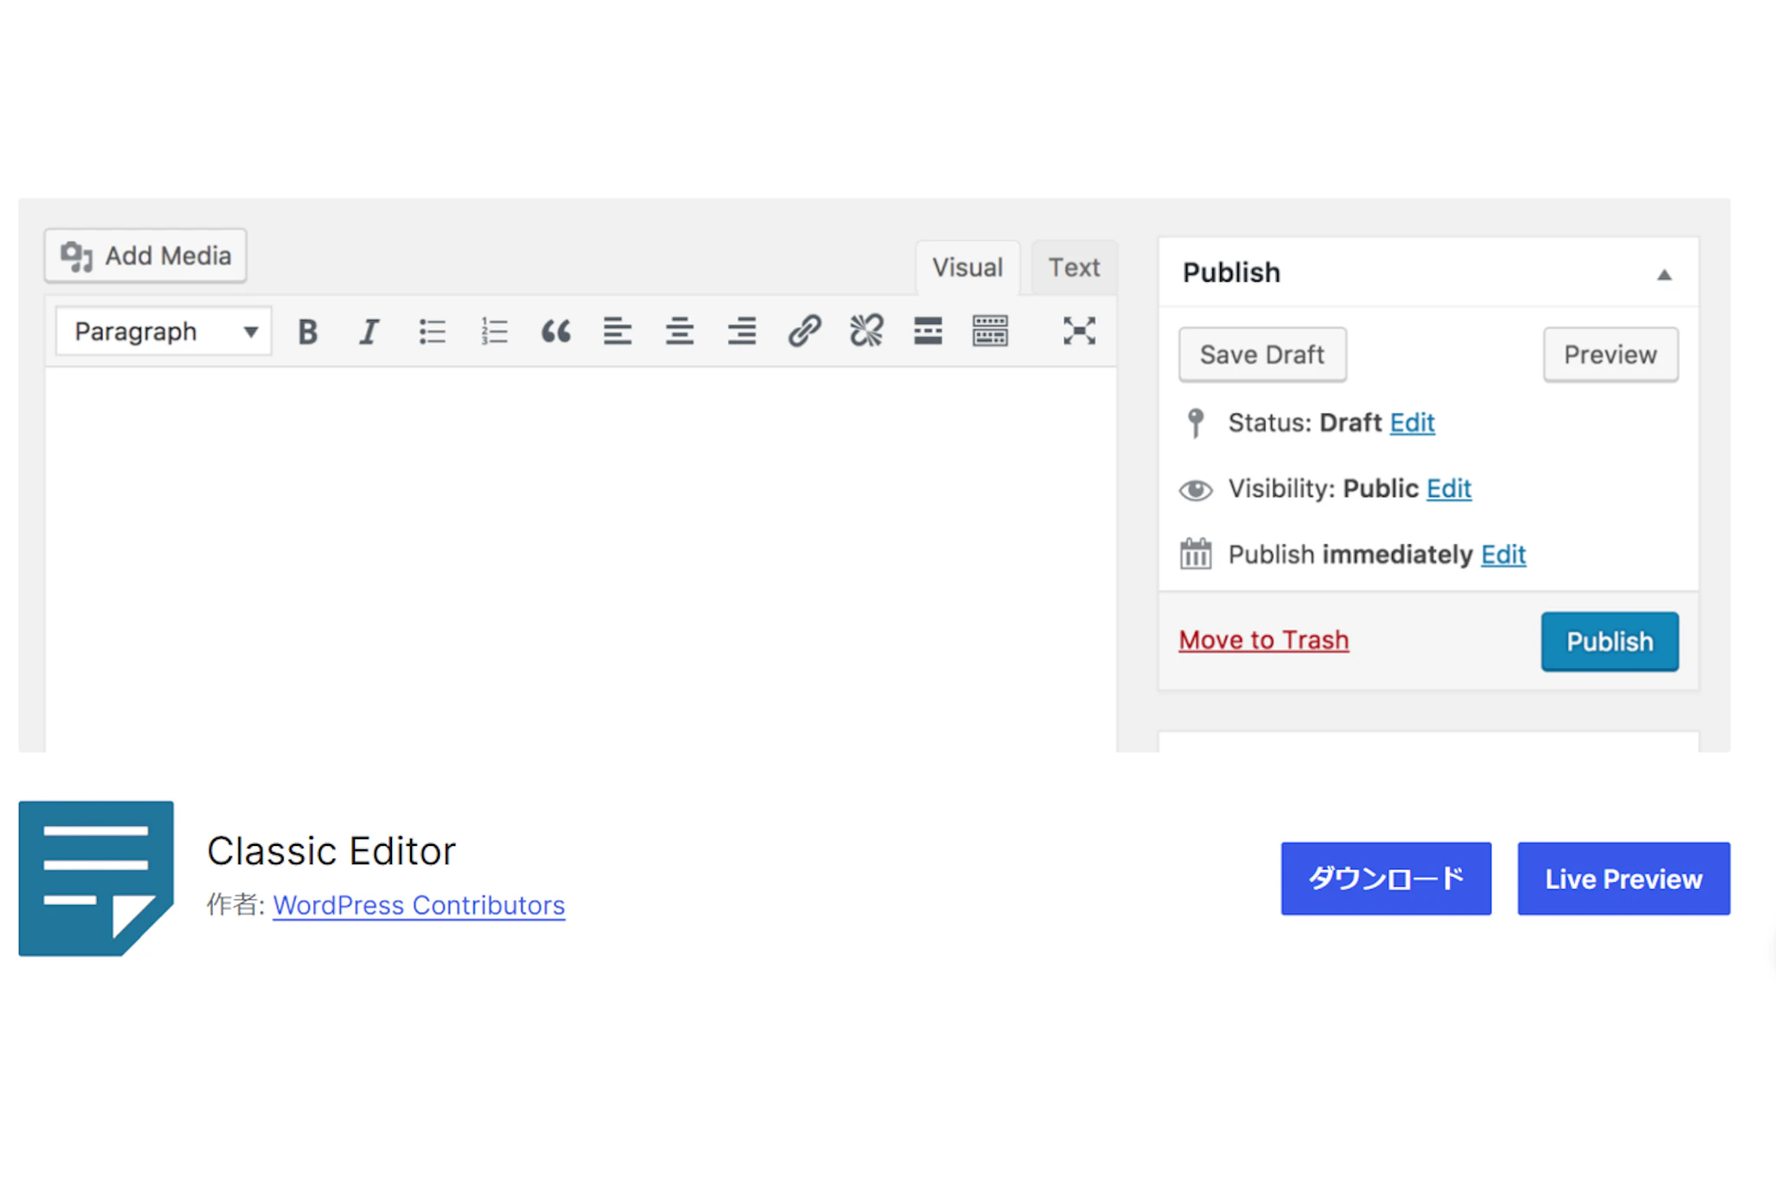Viewport: 1776px width, 1183px height.
Task: Apply blockquote formatting
Action: pos(556,332)
